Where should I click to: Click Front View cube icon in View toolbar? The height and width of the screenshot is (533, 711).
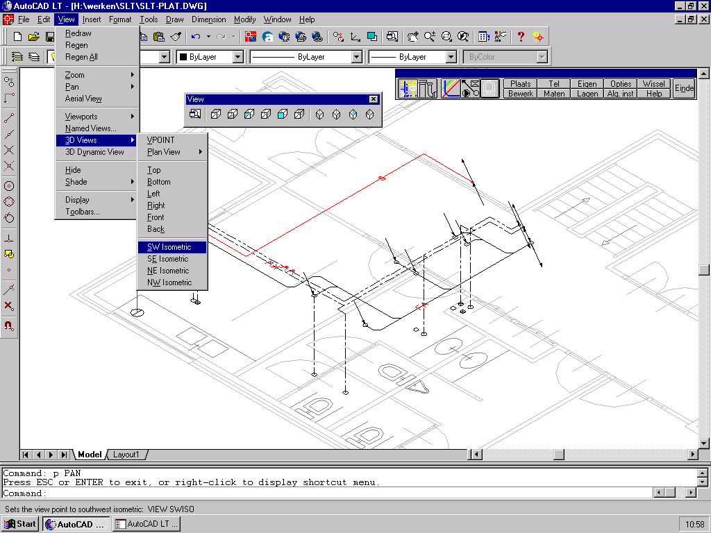pos(283,115)
